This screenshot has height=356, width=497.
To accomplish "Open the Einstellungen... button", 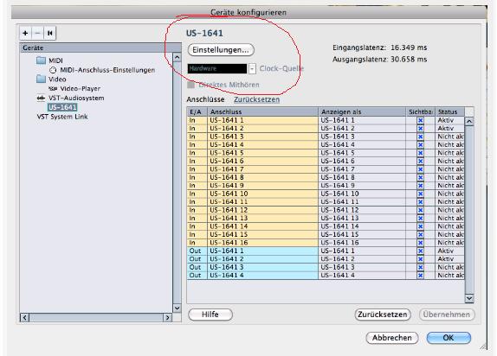I will [x=221, y=50].
